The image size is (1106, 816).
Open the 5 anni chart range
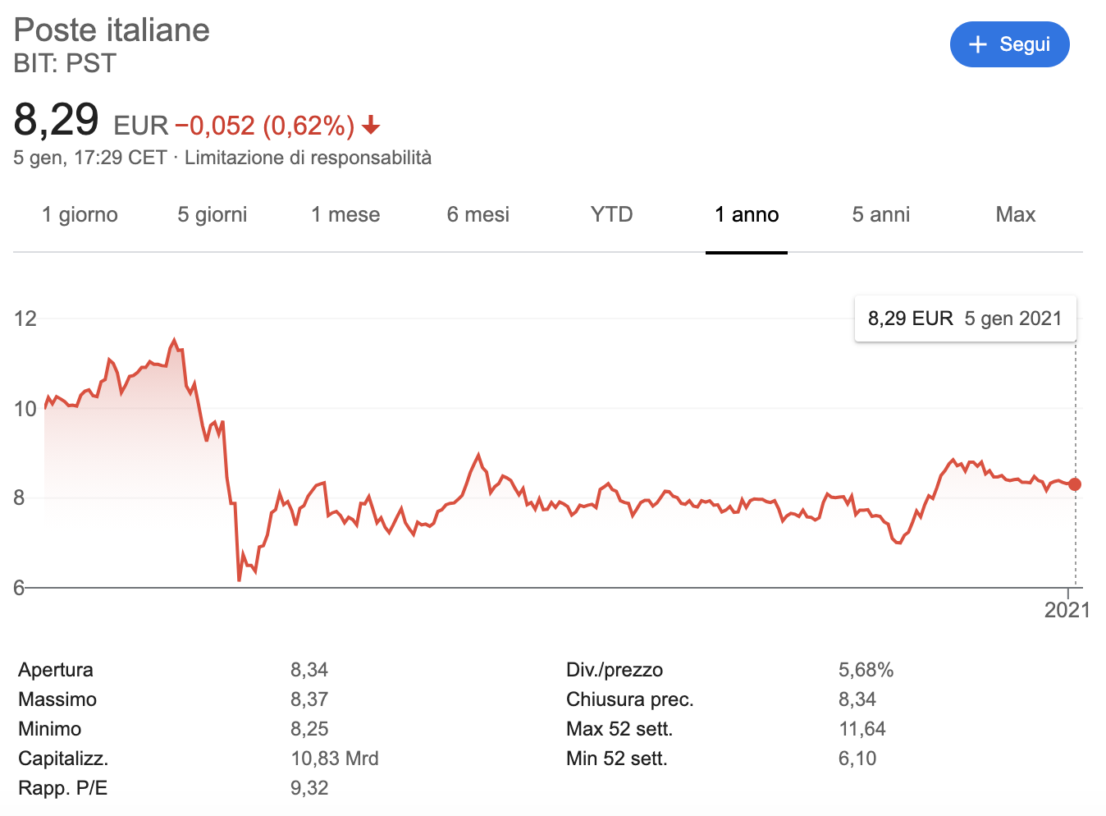click(880, 215)
